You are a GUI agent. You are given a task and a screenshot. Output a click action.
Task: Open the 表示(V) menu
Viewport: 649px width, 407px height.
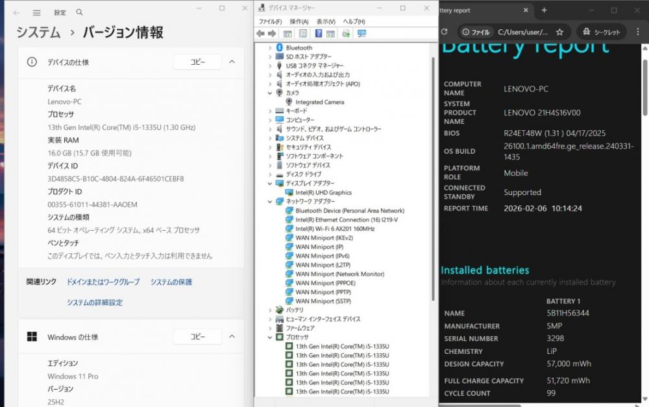326,21
